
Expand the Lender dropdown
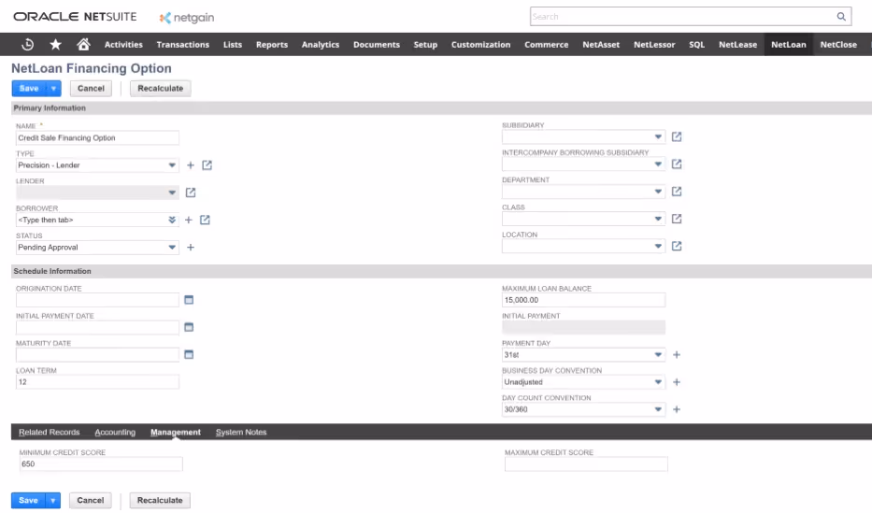pos(172,192)
